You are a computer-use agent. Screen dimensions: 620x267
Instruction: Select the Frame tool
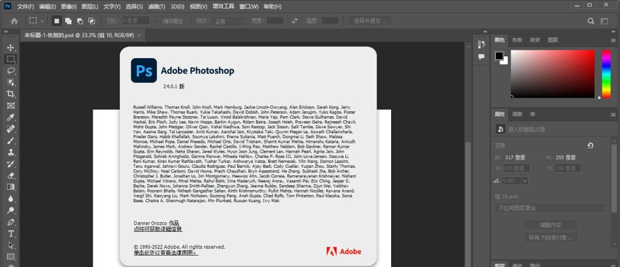(11, 105)
